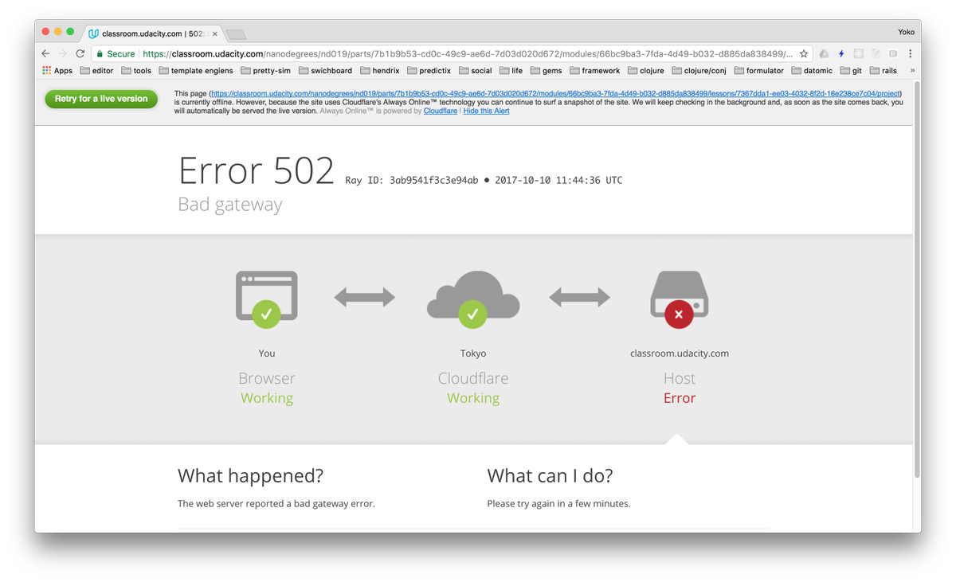Open the framework bookmarks folder
Viewport: 956px width, 582px height.
pyautogui.click(x=595, y=71)
